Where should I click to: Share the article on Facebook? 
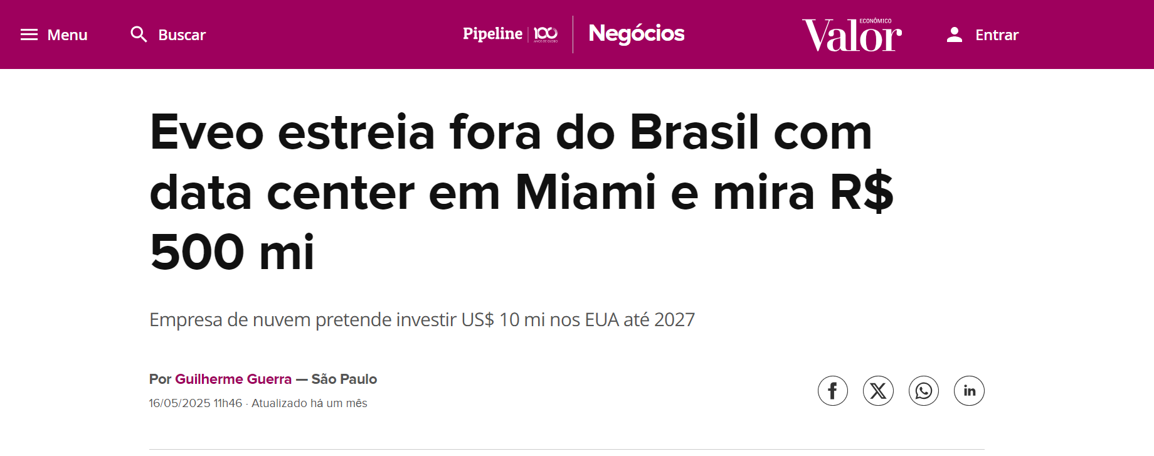833,391
